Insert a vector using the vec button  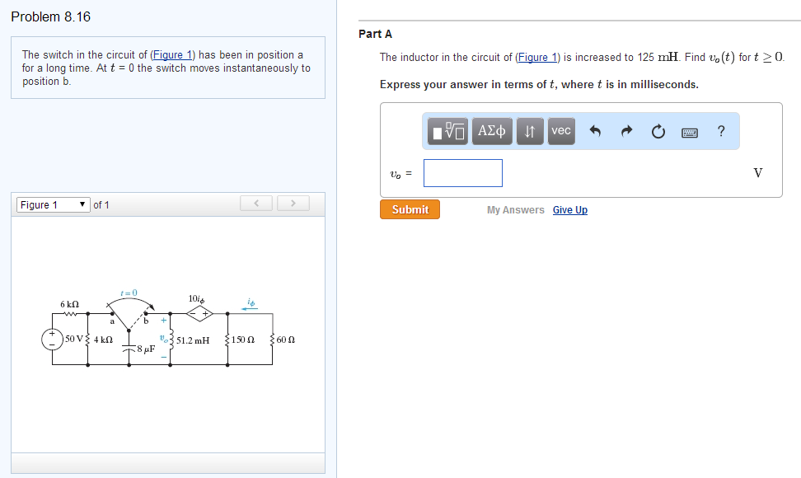[560, 131]
